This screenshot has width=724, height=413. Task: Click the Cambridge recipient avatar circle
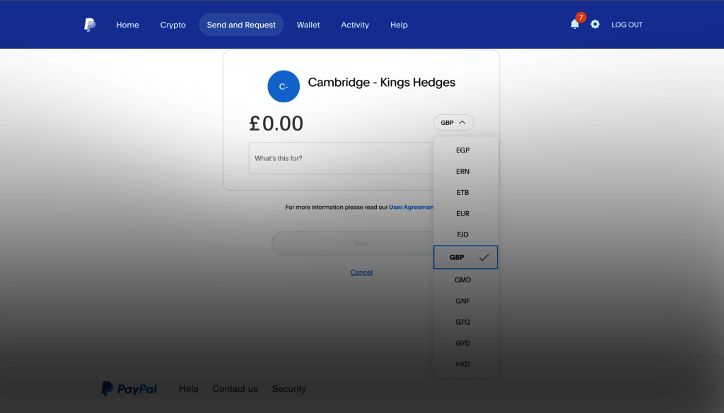284,86
